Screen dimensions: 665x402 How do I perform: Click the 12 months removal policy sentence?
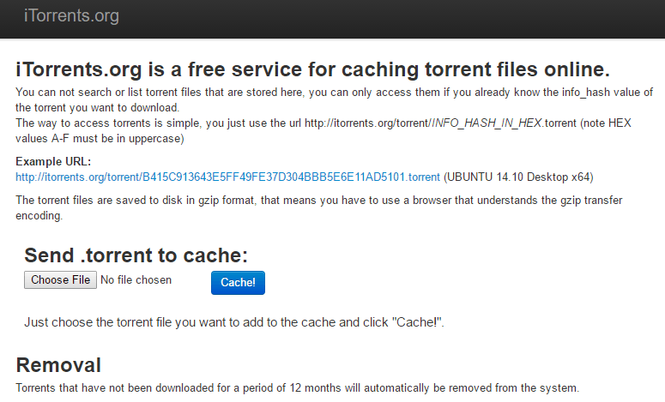pos(297,388)
